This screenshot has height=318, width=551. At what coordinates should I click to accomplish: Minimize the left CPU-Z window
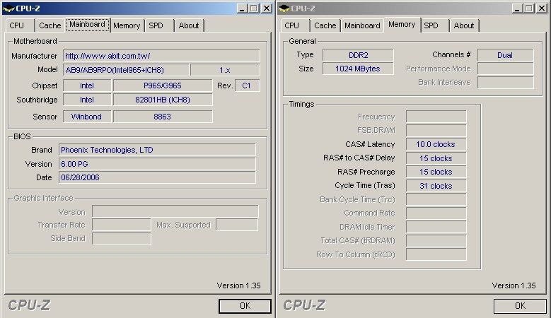241,8
